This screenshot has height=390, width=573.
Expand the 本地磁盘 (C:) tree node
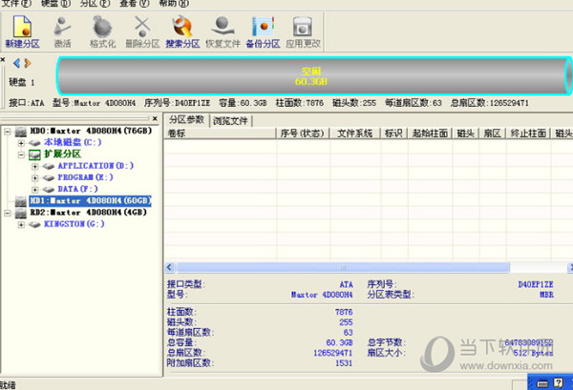point(22,142)
